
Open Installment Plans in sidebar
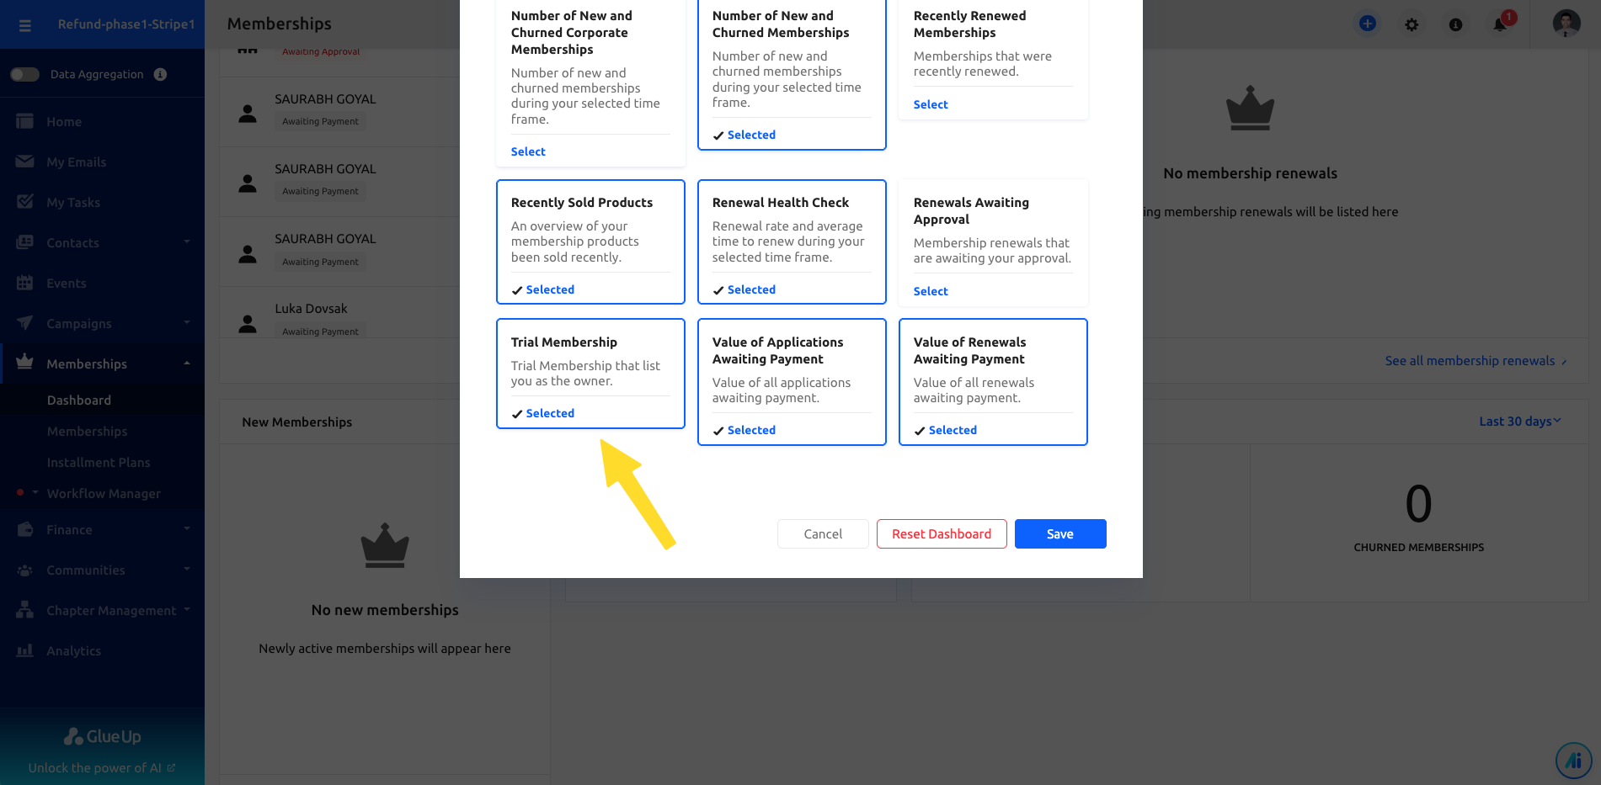tap(99, 463)
